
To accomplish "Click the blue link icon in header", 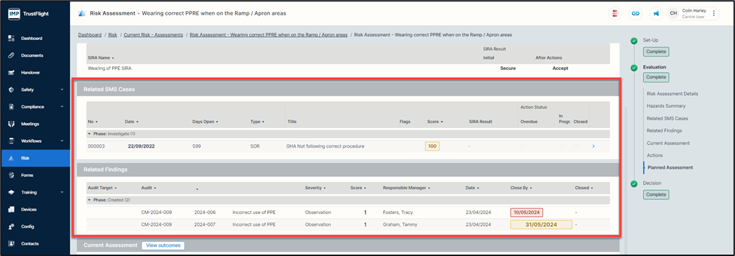I will [x=635, y=13].
